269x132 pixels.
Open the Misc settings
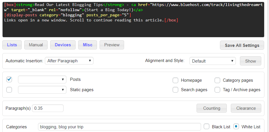[x=88, y=45]
